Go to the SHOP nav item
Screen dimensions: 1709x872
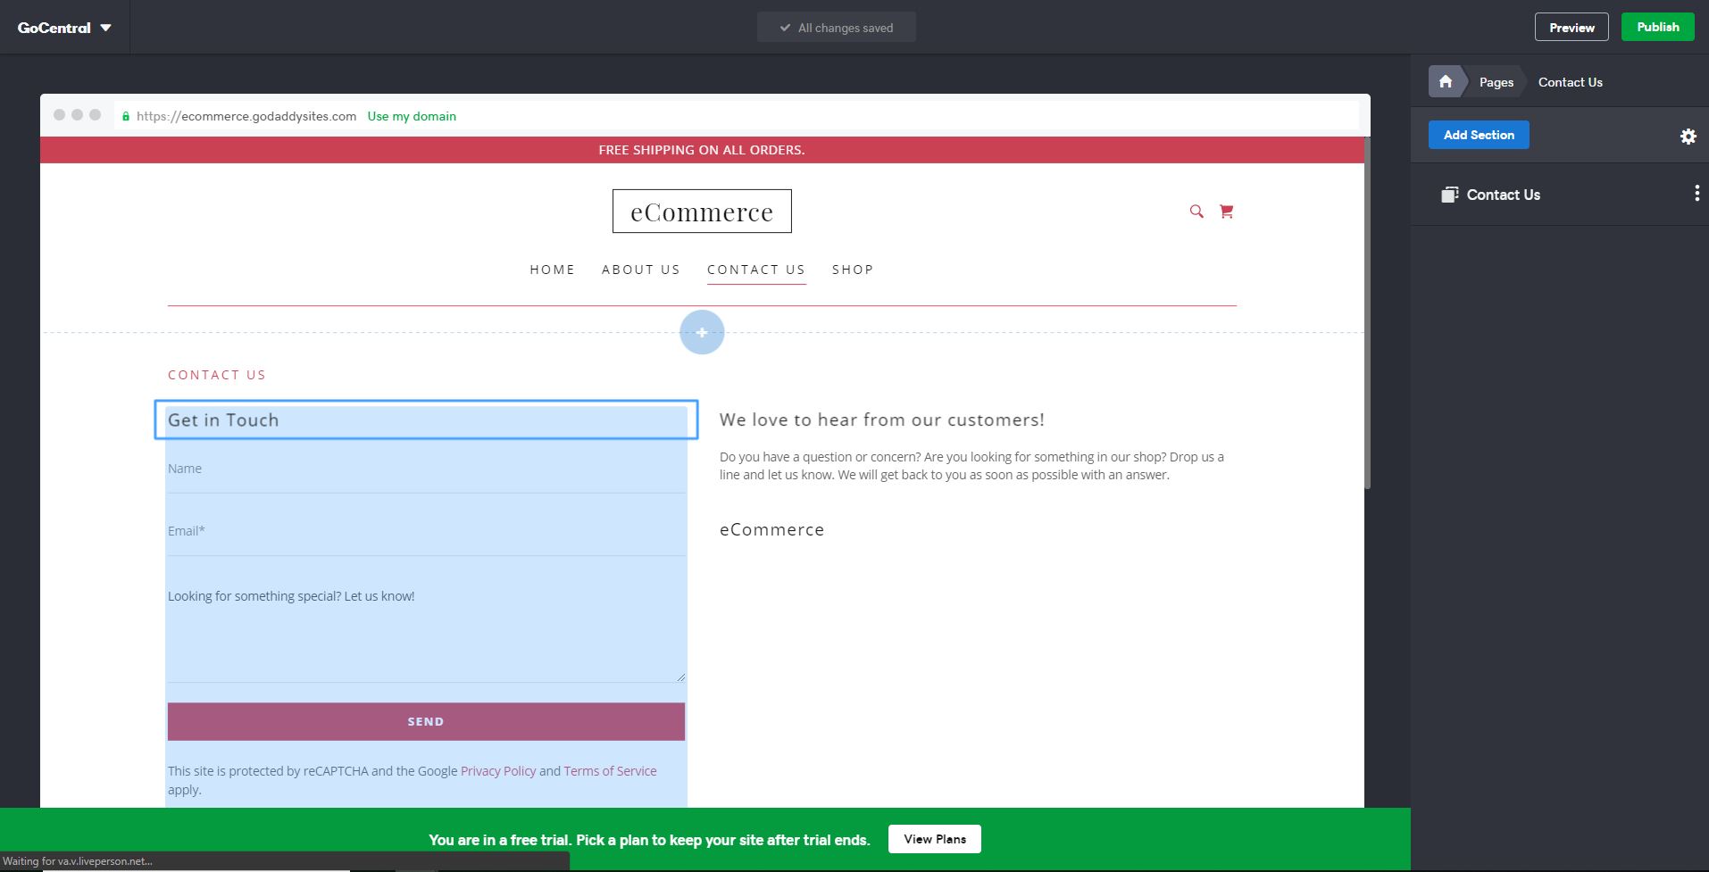click(x=853, y=270)
